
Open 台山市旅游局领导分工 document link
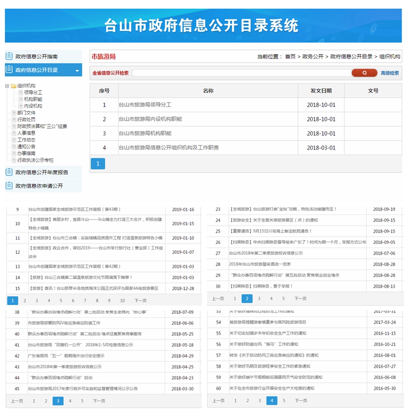145,105
